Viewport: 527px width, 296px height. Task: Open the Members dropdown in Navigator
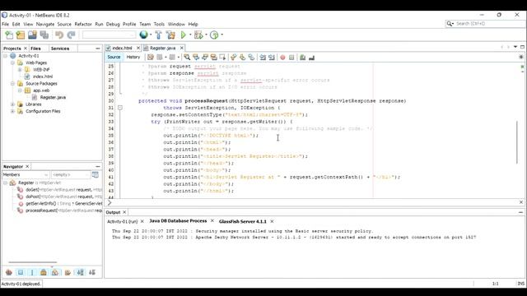26,175
